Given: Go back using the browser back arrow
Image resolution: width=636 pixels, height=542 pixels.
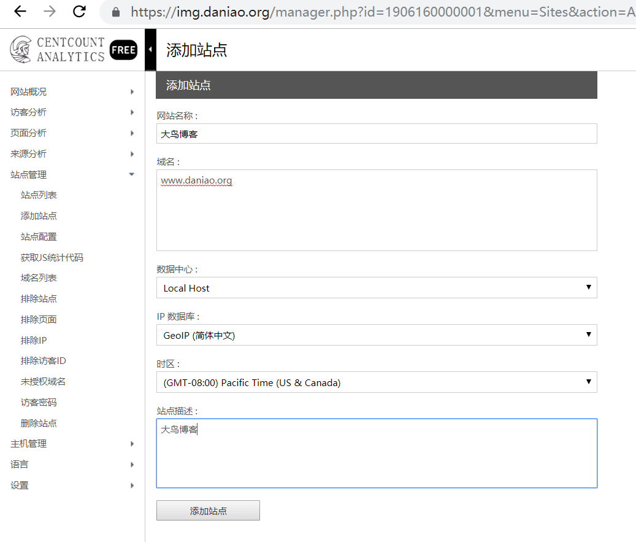Looking at the screenshot, I should [20, 12].
